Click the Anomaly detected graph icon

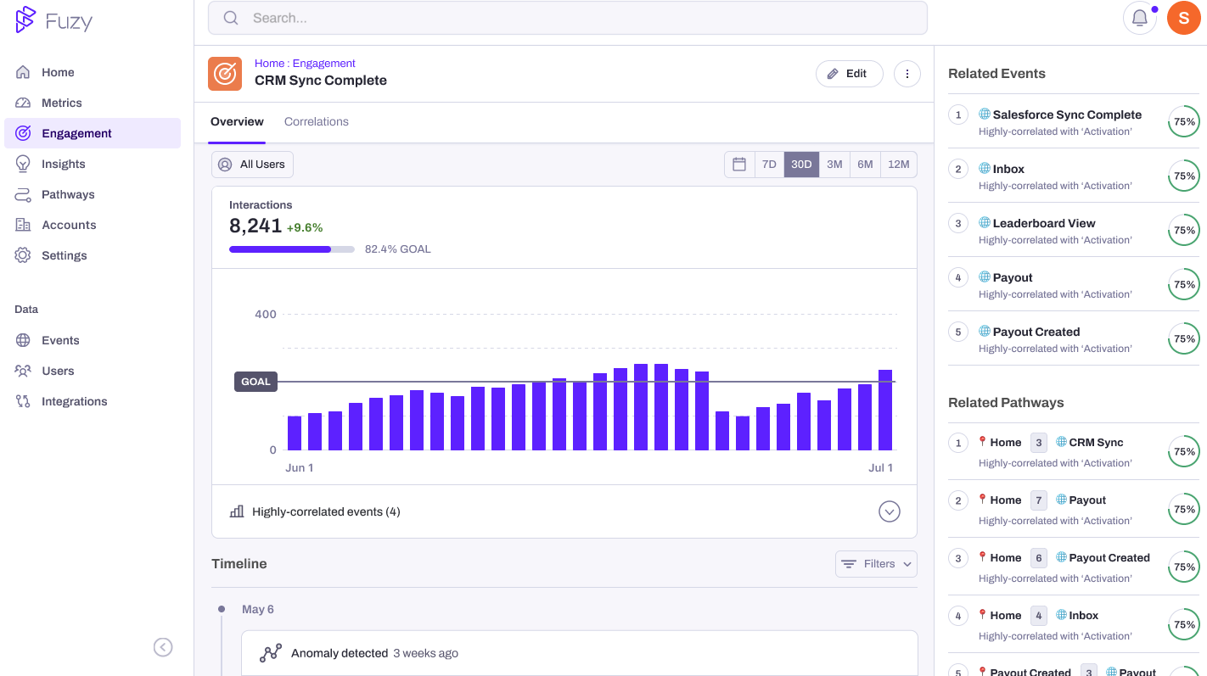pyautogui.click(x=271, y=653)
